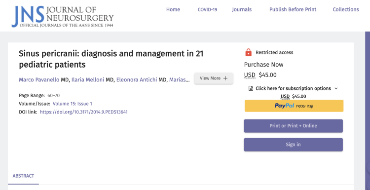Image resolution: width=370 pixels, height=190 pixels.
Task: Open the Home menu item
Action: coord(173,9)
